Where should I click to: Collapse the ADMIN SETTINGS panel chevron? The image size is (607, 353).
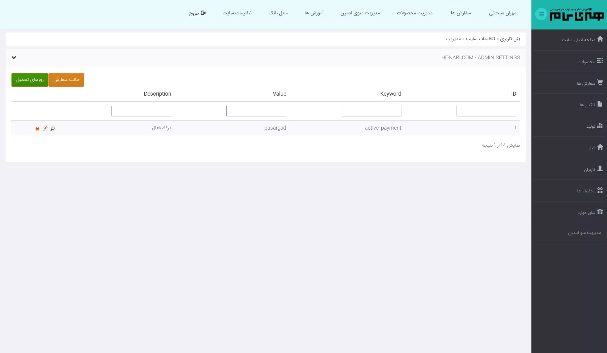pos(14,58)
